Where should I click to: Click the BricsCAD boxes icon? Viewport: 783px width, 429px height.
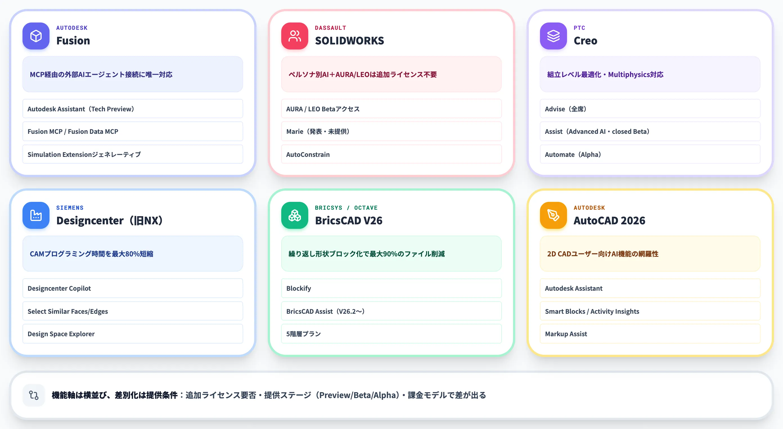[294, 215]
